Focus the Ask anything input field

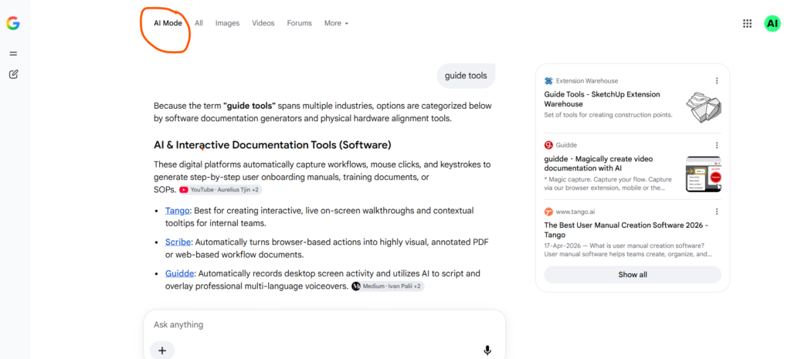pos(324,325)
